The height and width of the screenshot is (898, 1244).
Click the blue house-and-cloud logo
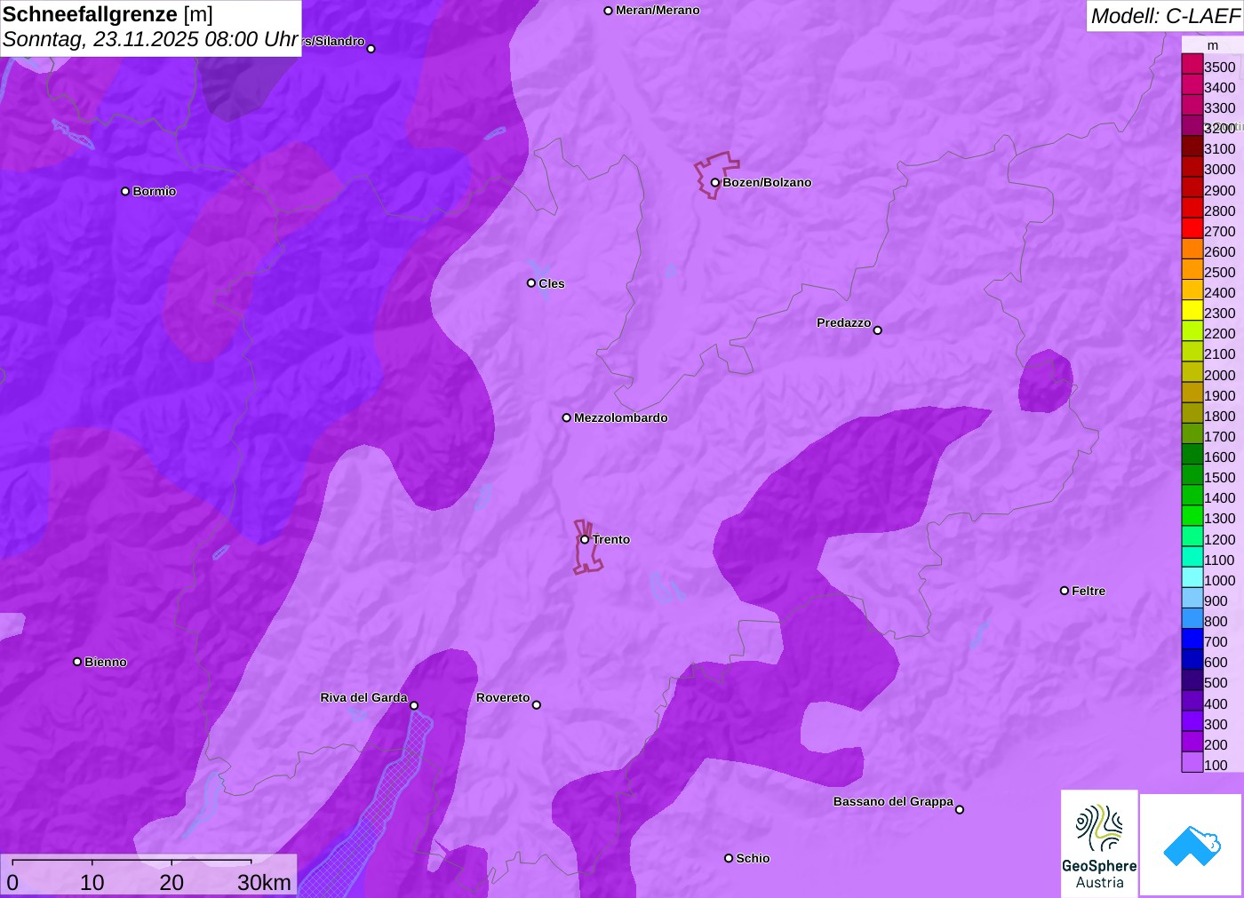click(x=1191, y=845)
